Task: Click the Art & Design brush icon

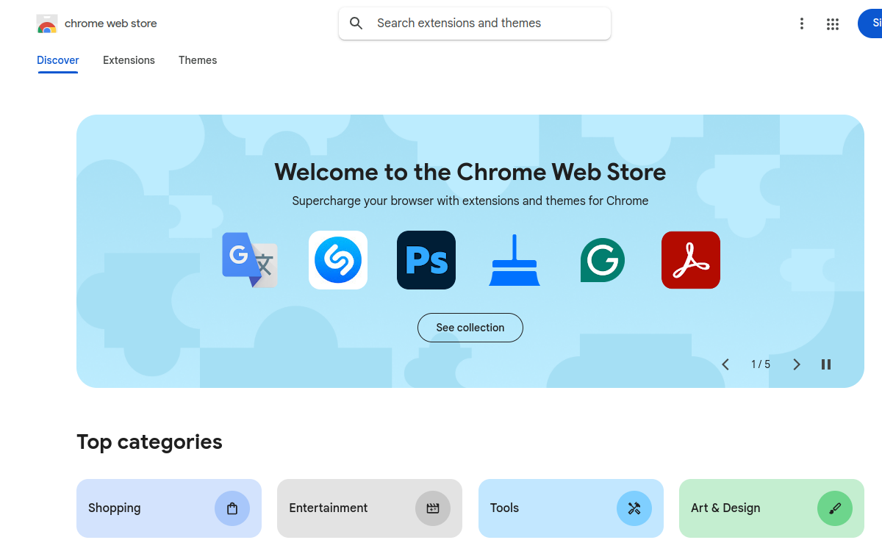Action: (835, 508)
